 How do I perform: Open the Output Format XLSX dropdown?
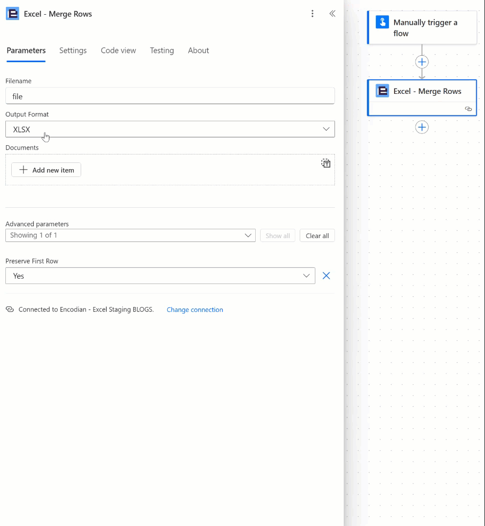pos(170,129)
